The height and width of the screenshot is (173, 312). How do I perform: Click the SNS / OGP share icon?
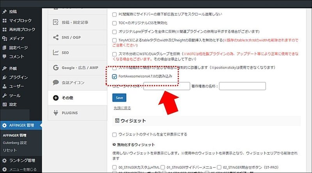pyautogui.click(x=56, y=37)
